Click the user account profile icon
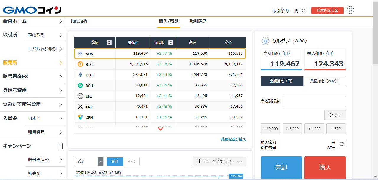Viewport: 378px width, 180px height. tap(350, 10)
